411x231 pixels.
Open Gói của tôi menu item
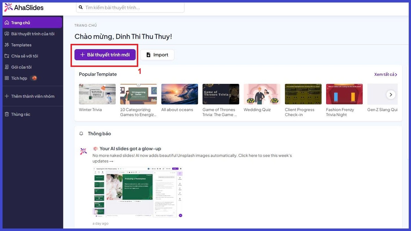tap(21, 67)
